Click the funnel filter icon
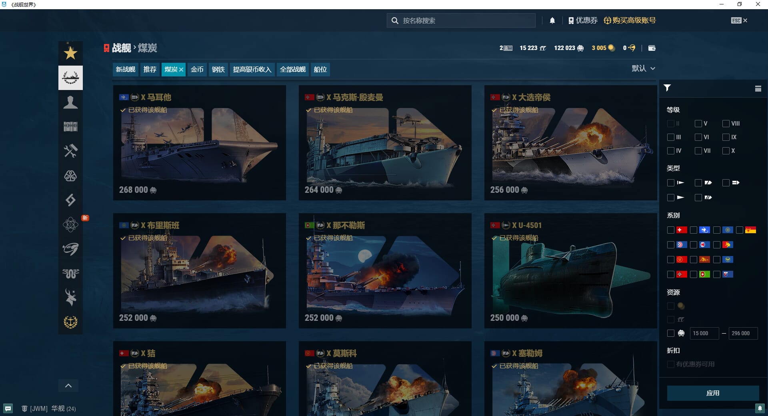The image size is (768, 416). (667, 88)
